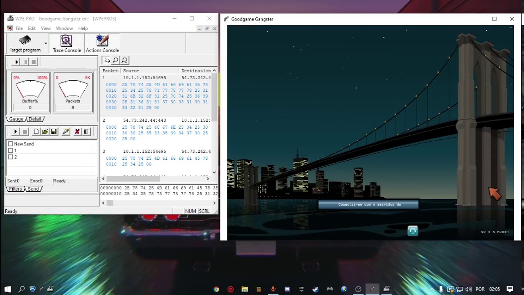524x295 pixels.
Task: Start packet logging with top play button
Action: pos(16,62)
